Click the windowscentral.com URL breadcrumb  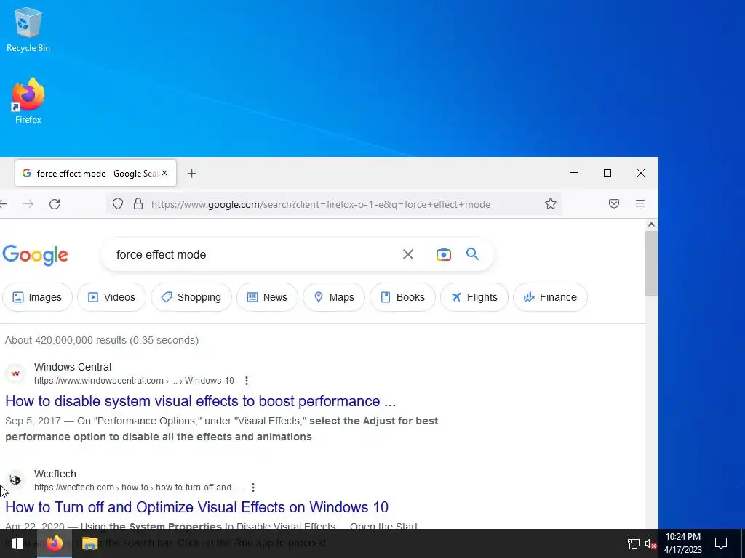click(134, 381)
